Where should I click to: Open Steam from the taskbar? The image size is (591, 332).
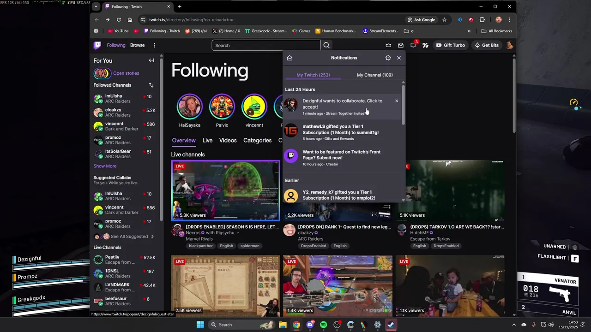tap(391, 325)
